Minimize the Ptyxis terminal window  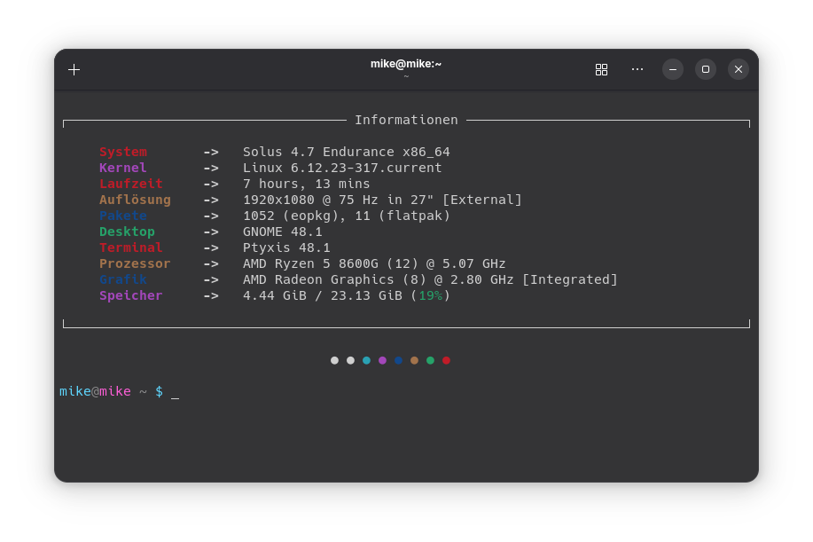673,69
